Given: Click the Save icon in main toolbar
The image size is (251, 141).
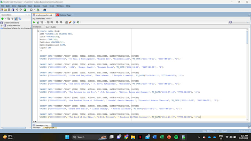Looking at the screenshot, I should 9,10.
